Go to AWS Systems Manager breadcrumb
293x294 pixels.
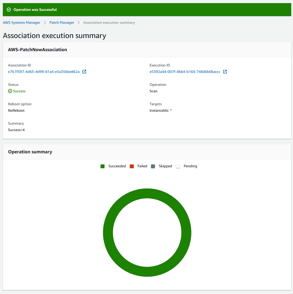(x=21, y=22)
